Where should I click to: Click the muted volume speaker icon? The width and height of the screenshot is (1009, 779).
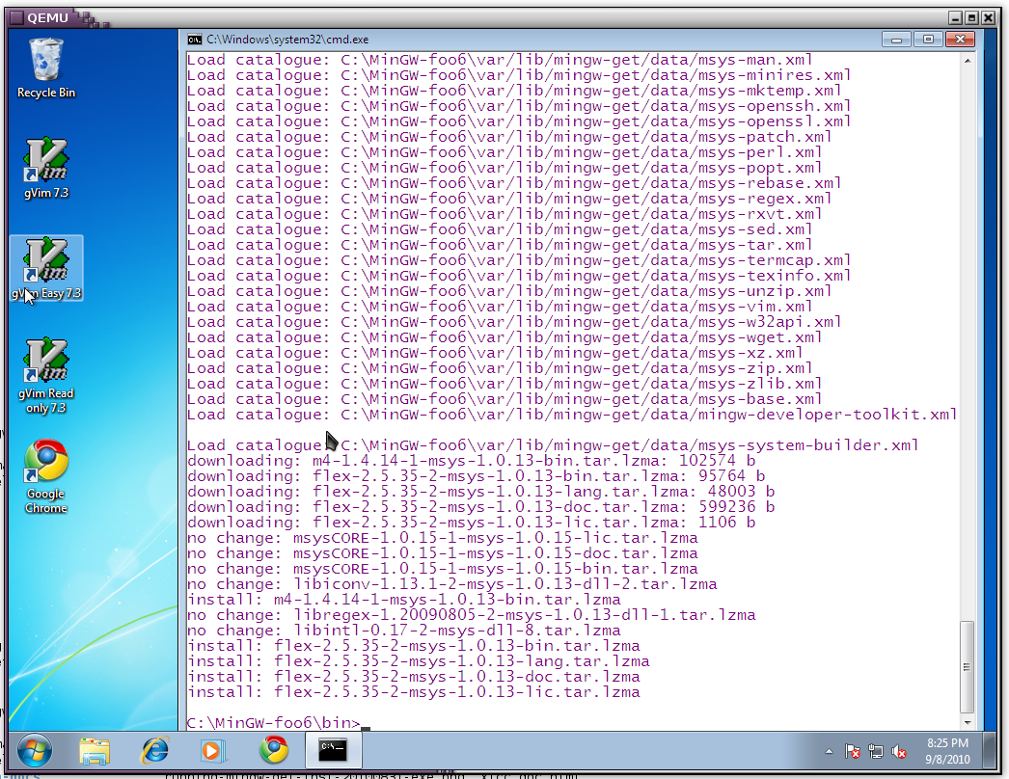tap(899, 751)
